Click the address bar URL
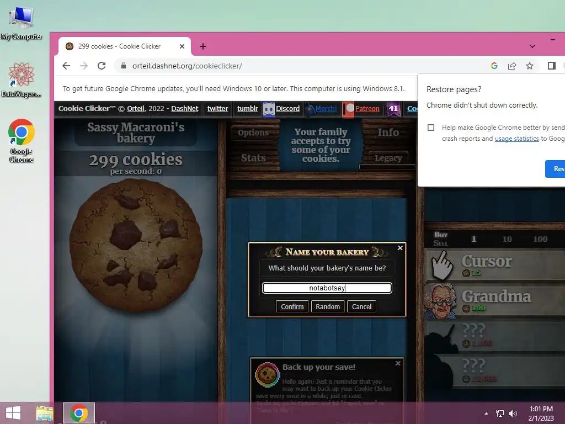Viewport: 565px width, 424px height. [187, 66]
